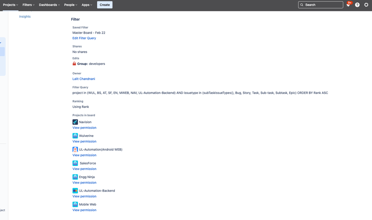Click the Mobile Web project avatar
The height and width of the screenshot is (220, 372).
[75, 204]
